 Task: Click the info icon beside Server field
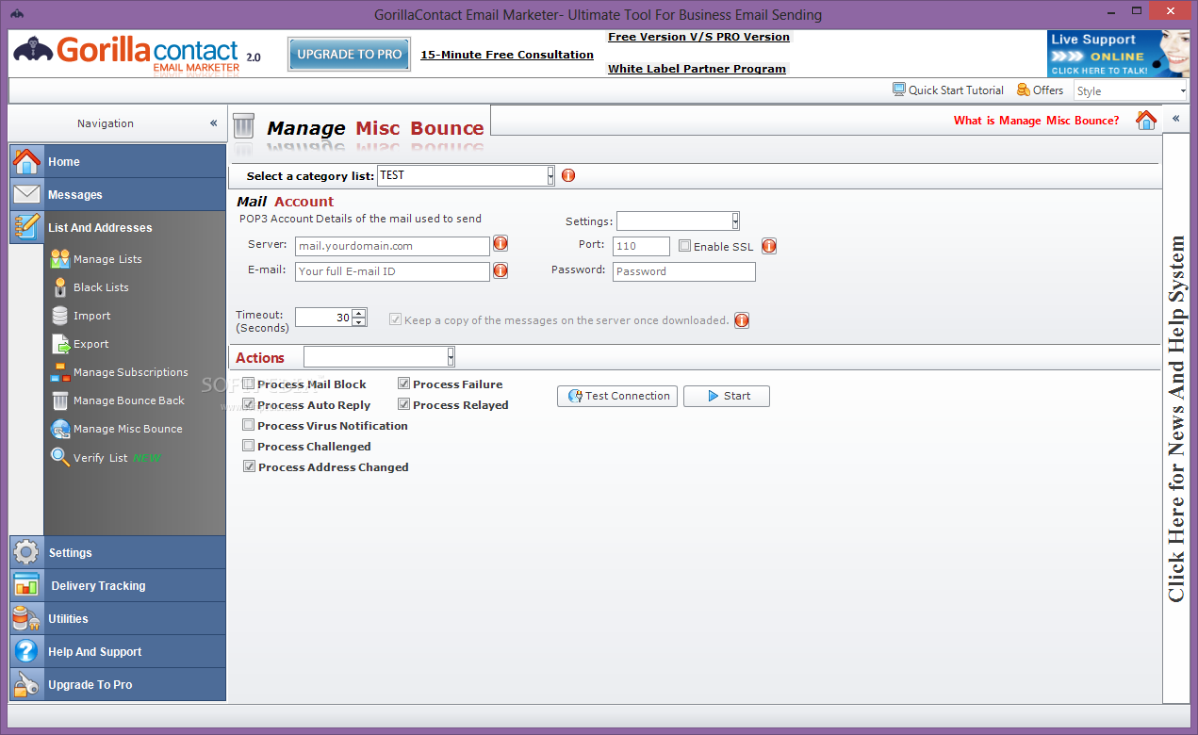tap(501, 244)
